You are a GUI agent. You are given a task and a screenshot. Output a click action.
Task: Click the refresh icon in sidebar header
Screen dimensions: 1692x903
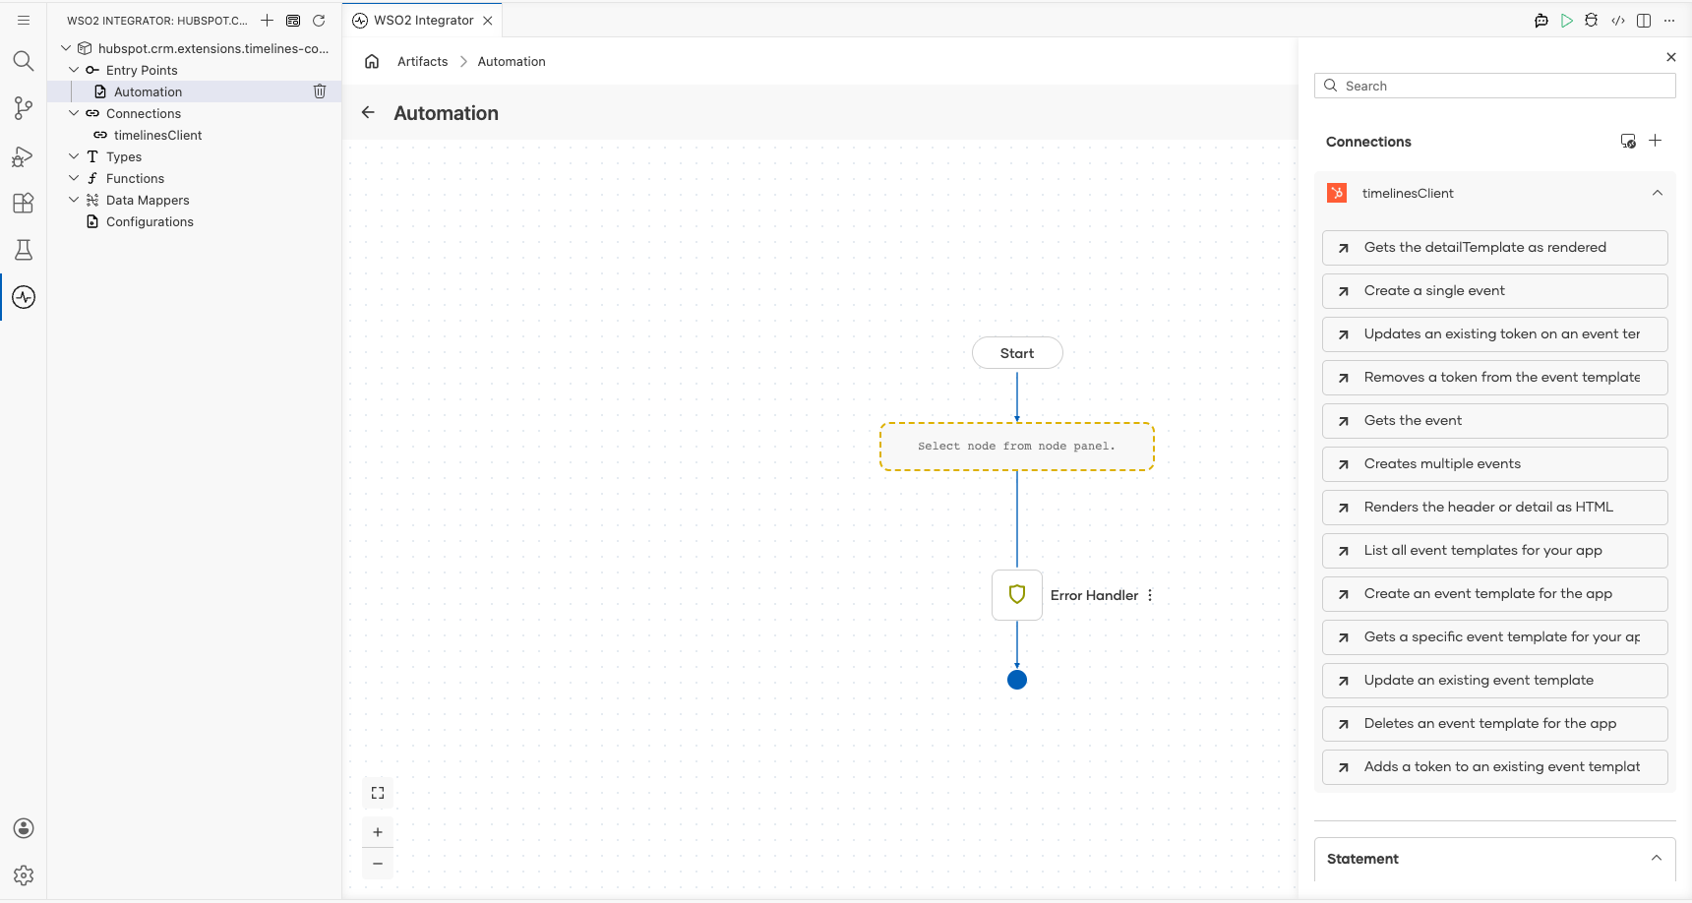pos(319,20)
